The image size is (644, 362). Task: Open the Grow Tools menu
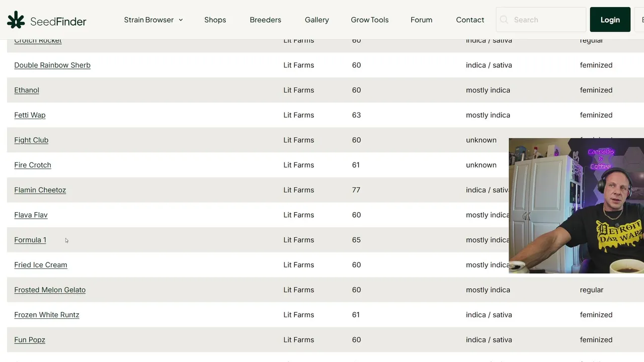coord(369,20)
